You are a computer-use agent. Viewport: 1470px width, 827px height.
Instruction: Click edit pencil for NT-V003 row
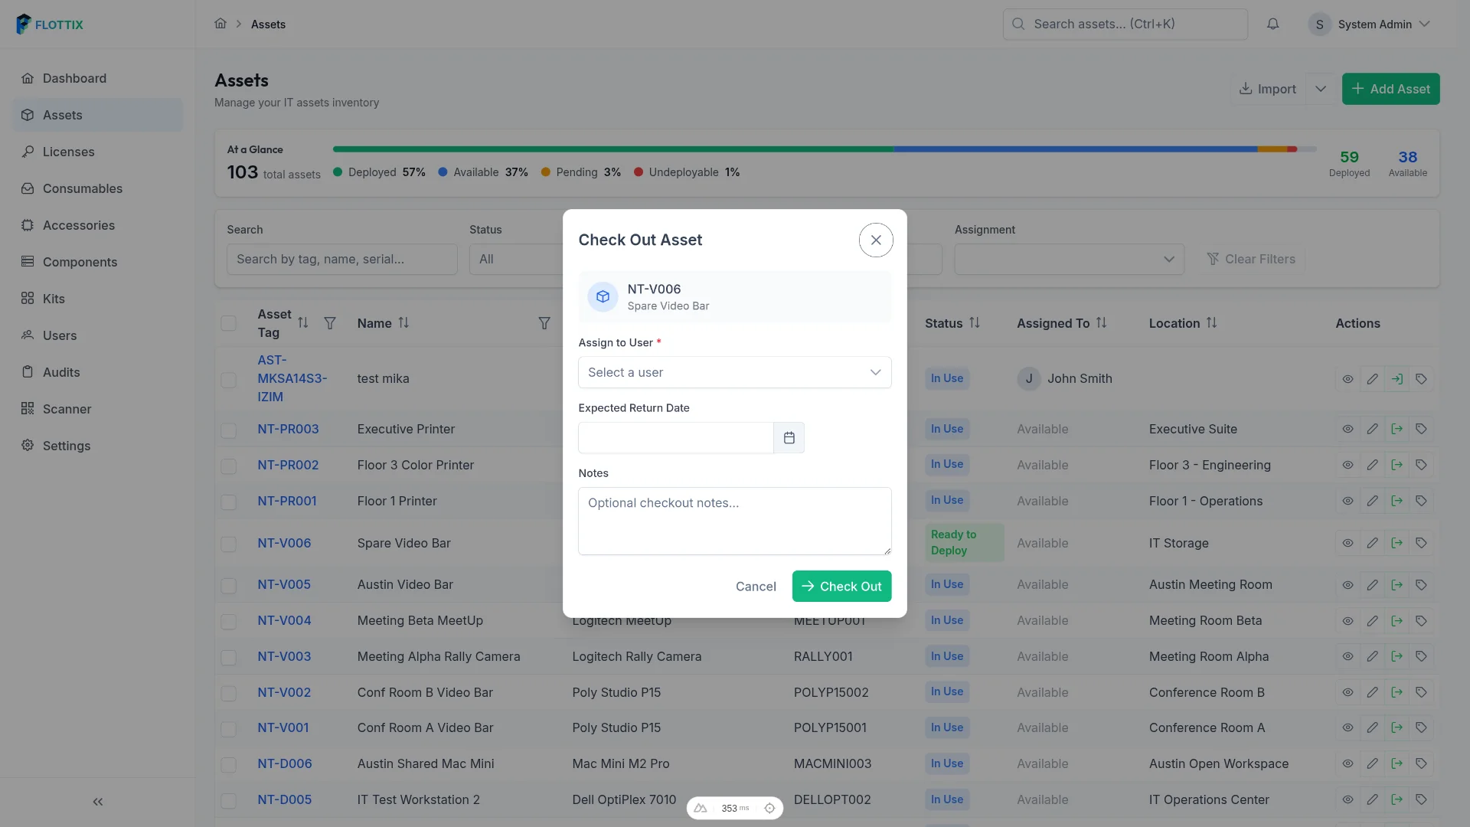(x=1372, y=656)
